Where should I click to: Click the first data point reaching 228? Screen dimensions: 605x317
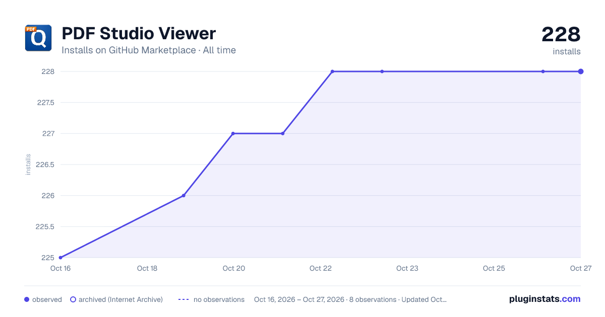point(332,71)
